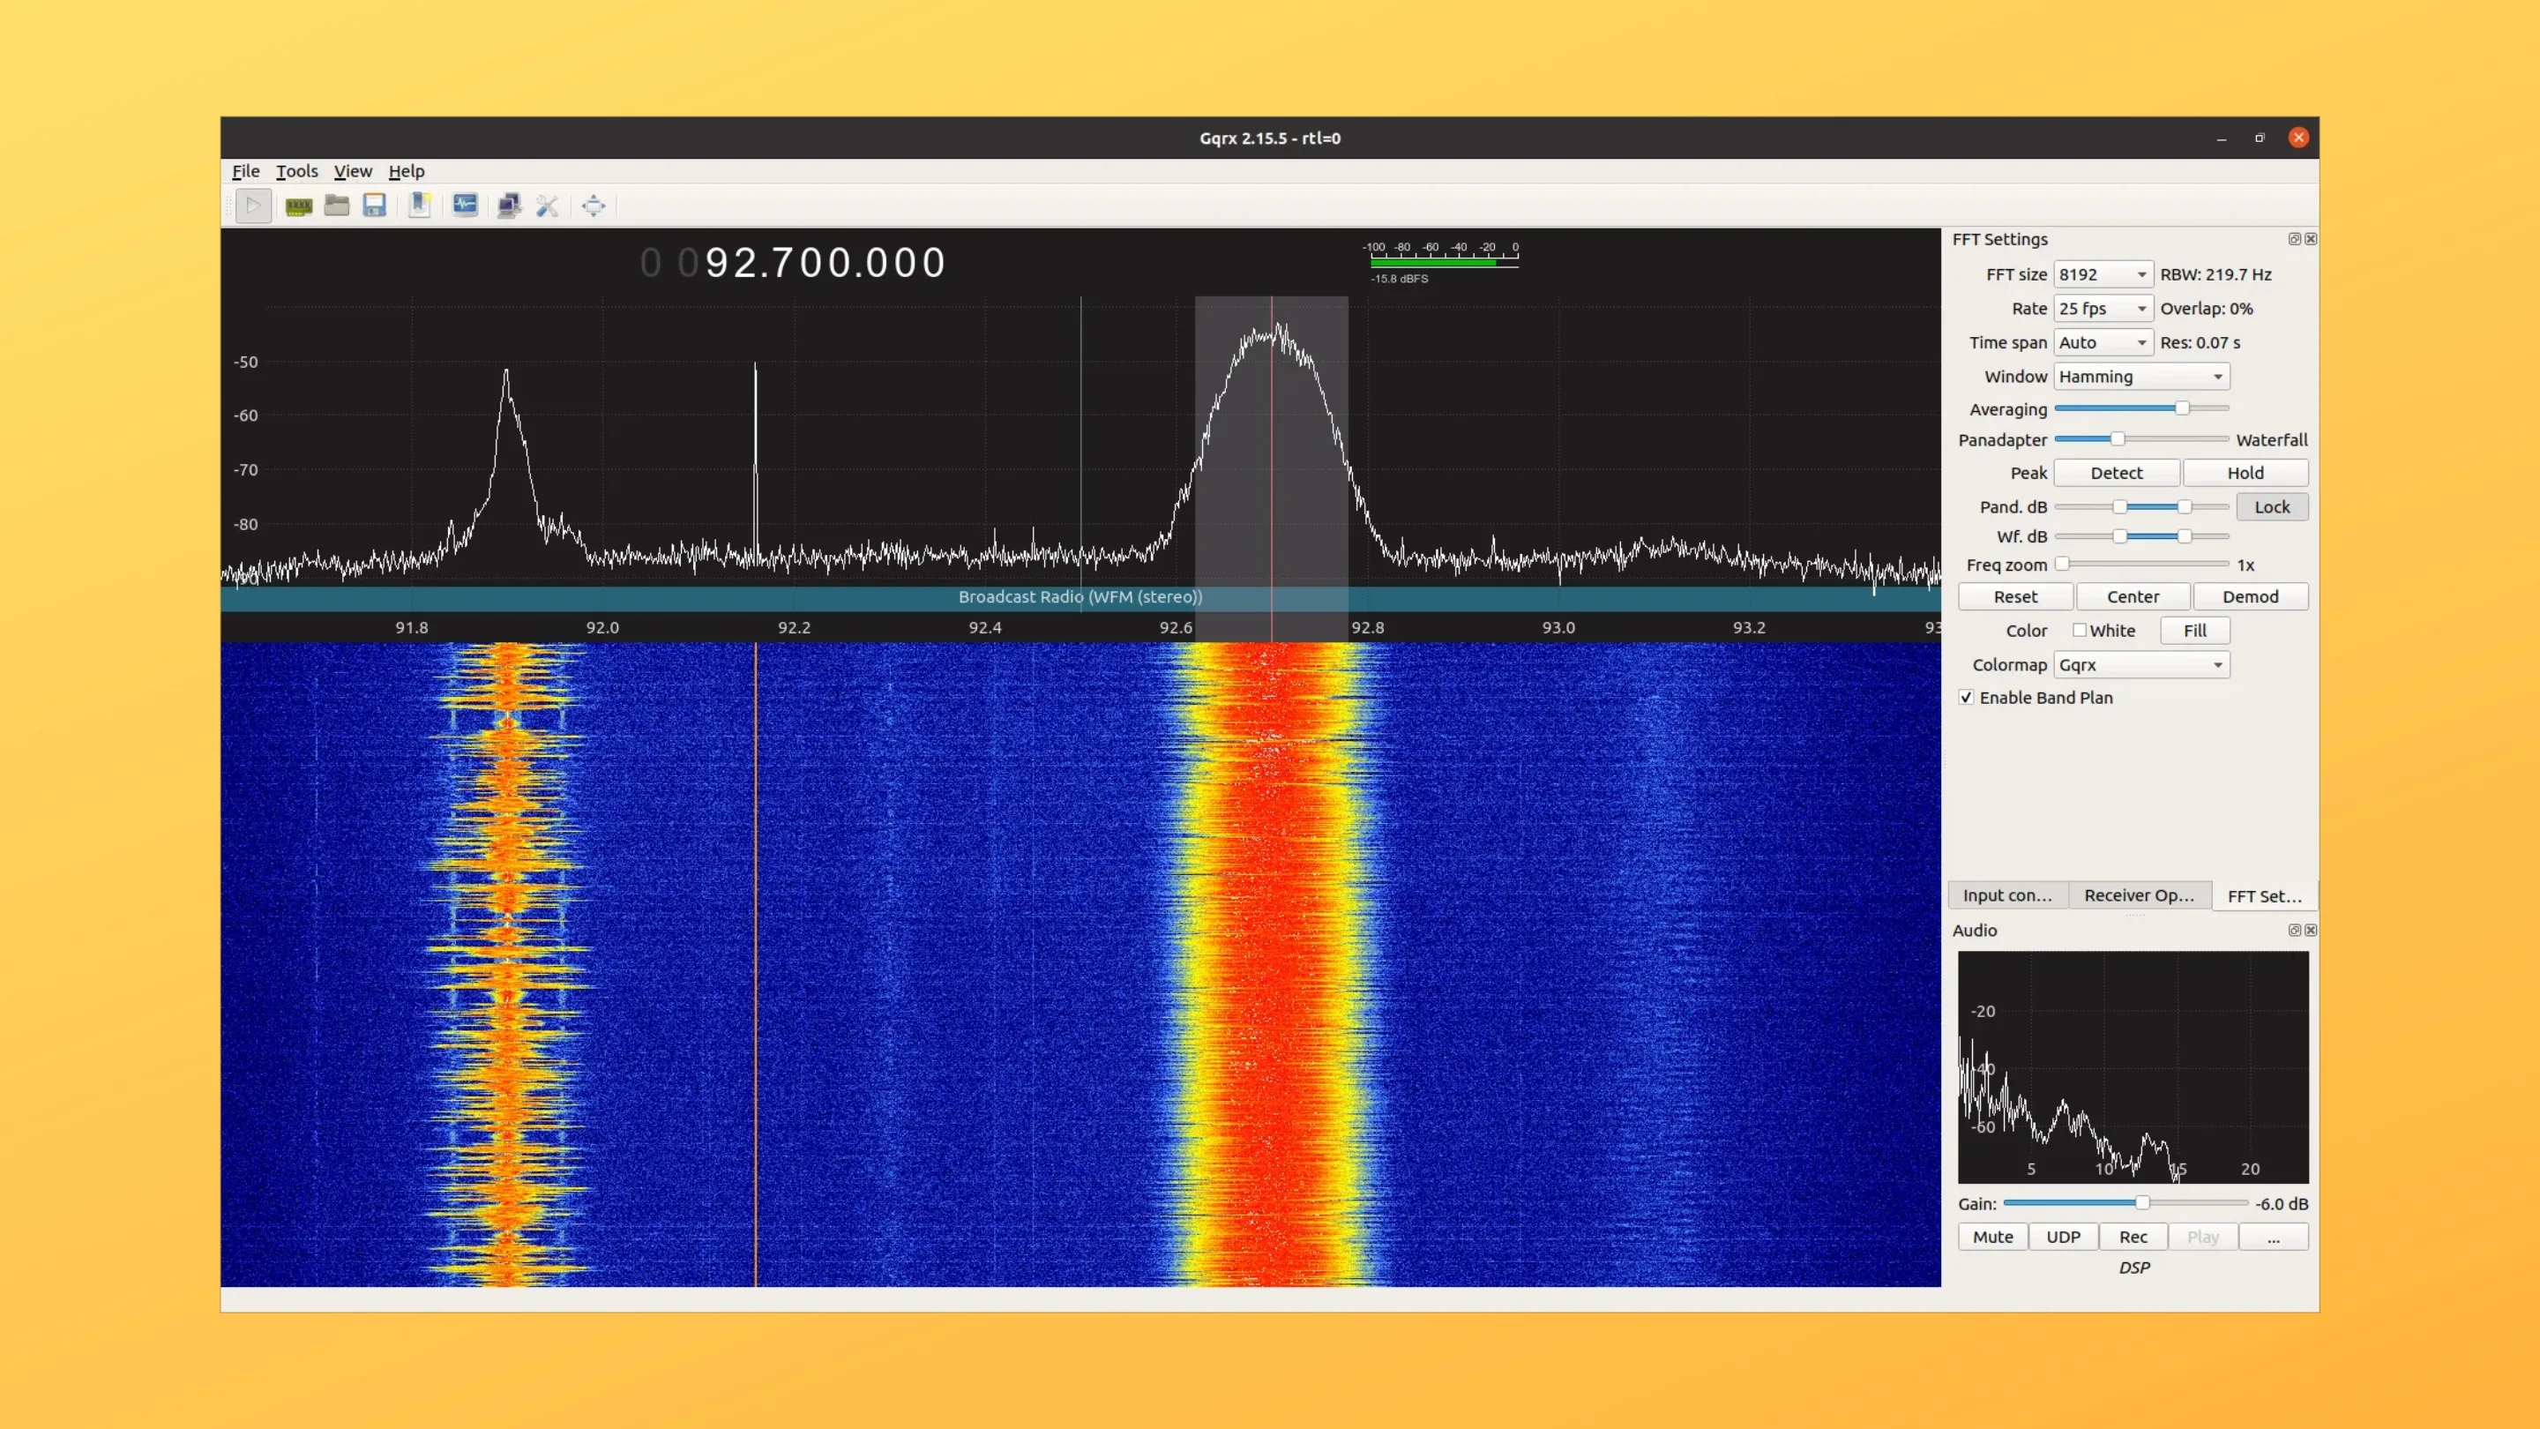The image size is (2540, 1429).
Task: Click the Center button
Action: pos(2133,596)
